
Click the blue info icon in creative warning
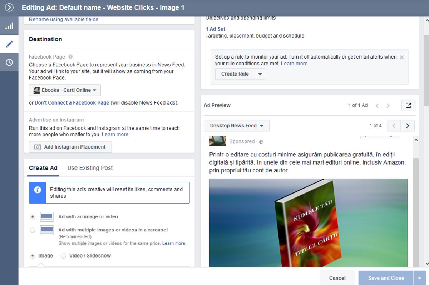pyautogui.click(x=38, y=190)
